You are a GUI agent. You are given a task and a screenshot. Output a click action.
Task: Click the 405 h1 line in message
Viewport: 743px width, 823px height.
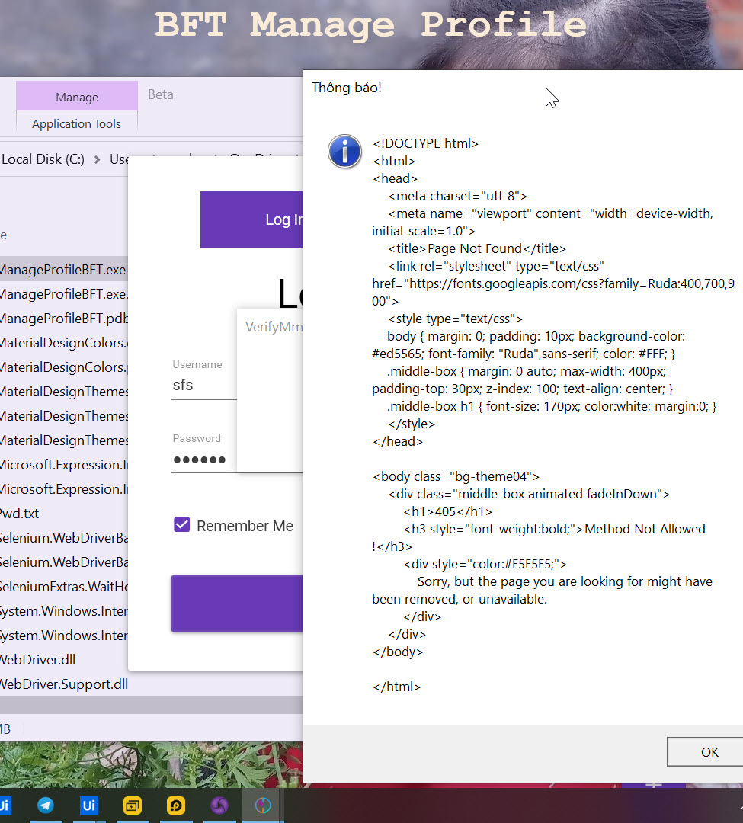point(448,511)
